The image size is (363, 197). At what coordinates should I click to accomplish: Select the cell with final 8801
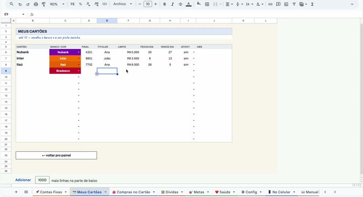pyautogui.click(x=89, y=59)
